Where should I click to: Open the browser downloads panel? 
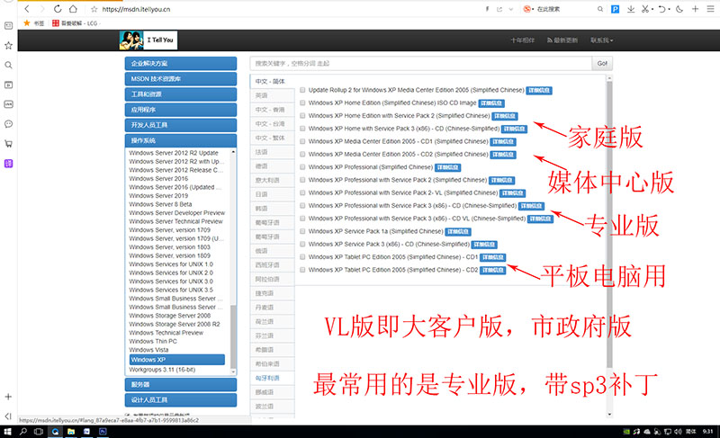(x=631, y=9)
